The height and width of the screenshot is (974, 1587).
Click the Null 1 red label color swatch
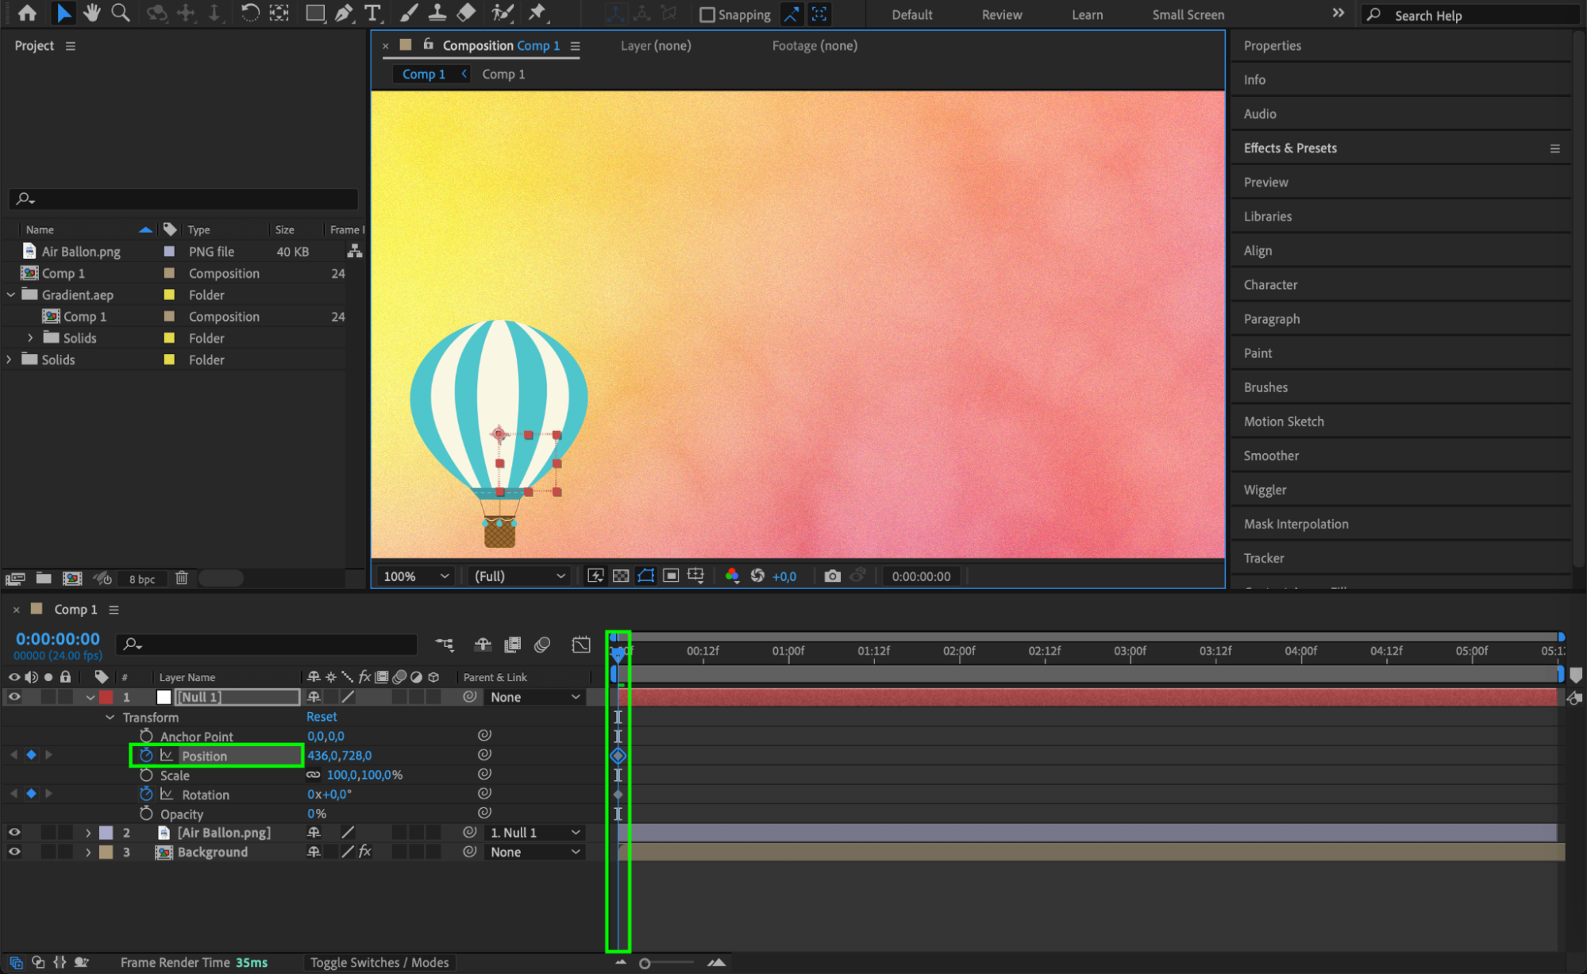106,697
